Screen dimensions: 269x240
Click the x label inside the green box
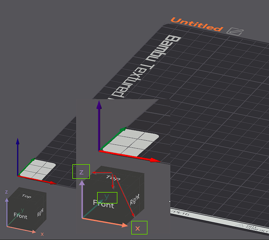(137, 228)
